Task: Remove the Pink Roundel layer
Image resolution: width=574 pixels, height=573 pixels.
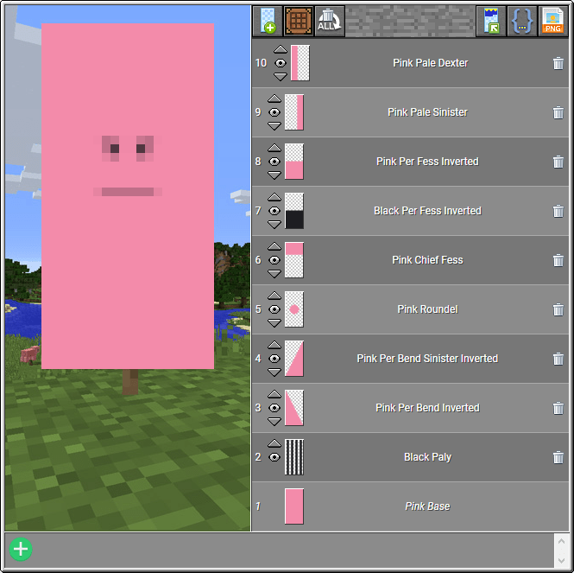Action: pyautogui.click(x=558, y=309)
